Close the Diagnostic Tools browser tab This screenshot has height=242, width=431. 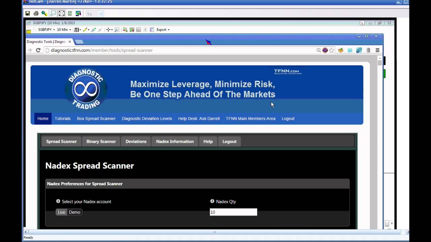coord(70,42)
